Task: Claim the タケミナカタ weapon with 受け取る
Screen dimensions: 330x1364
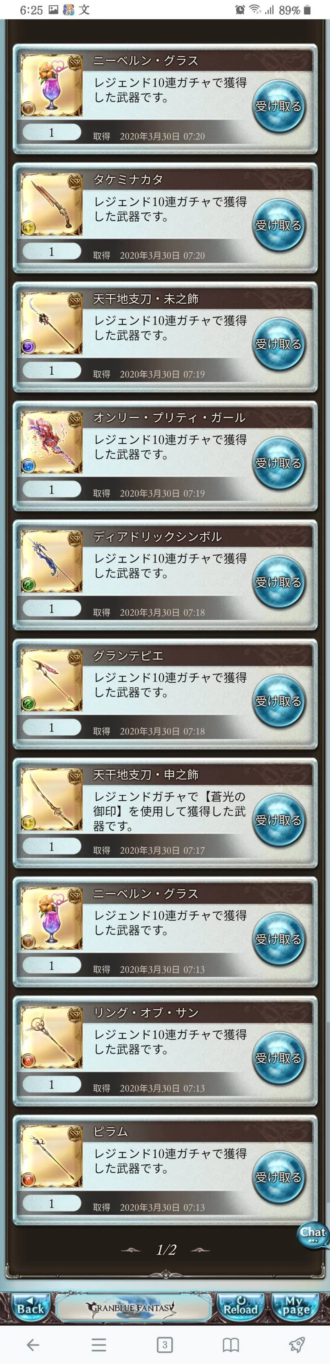Action: (x=278, y=225)
